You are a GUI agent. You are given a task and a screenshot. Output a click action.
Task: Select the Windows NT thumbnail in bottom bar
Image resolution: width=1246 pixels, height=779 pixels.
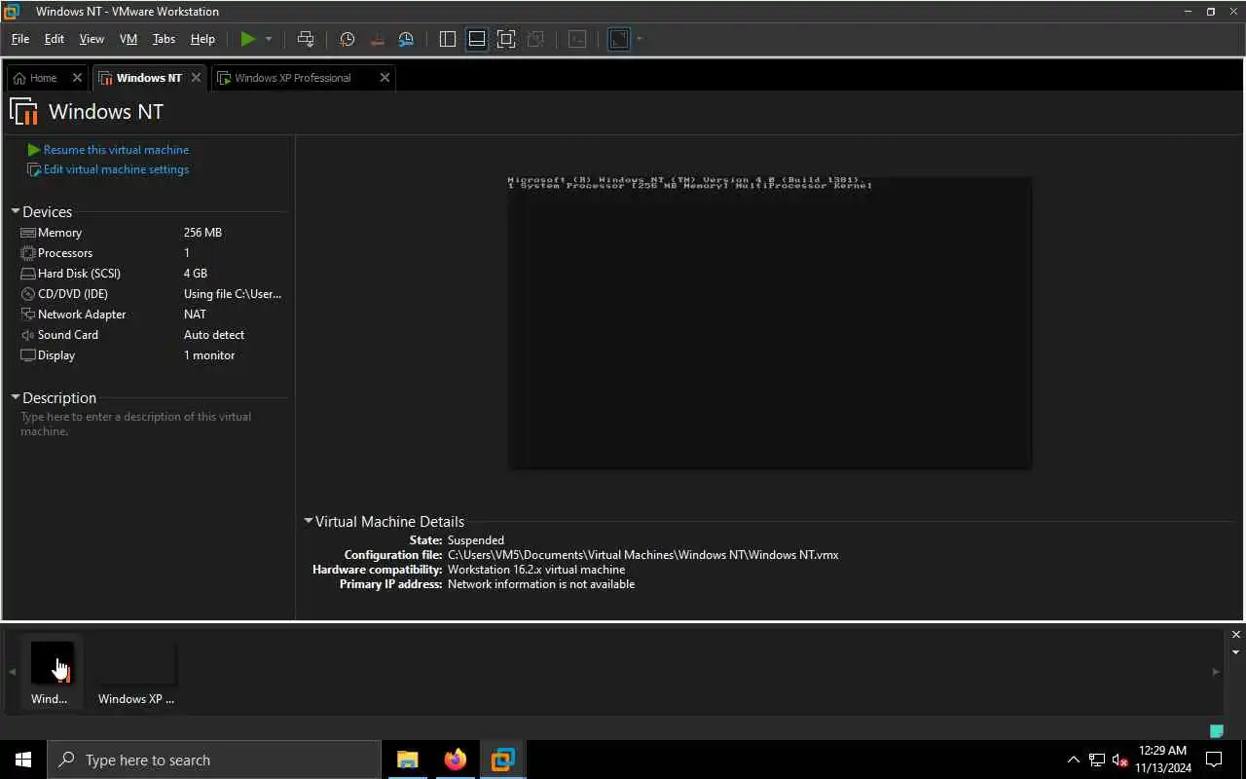[51, 671]
